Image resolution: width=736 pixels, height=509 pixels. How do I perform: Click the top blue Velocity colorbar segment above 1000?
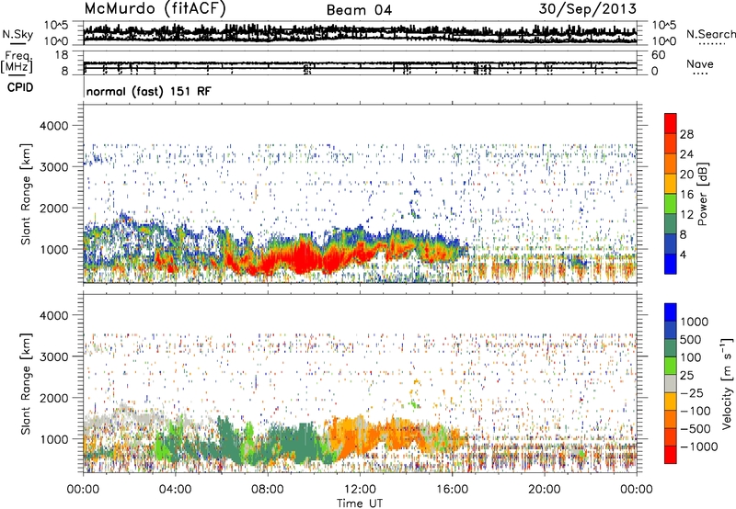click(671, 312)
